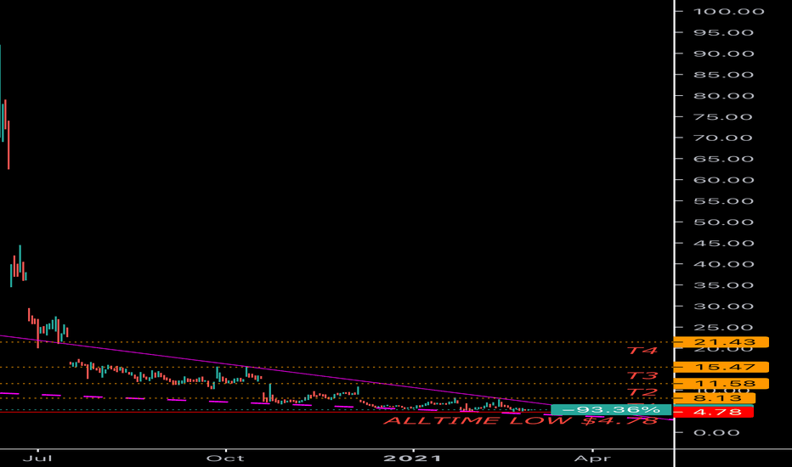Select the ALLTIME LOW $4.78 text annotation
792x467 pixels.
521,420
